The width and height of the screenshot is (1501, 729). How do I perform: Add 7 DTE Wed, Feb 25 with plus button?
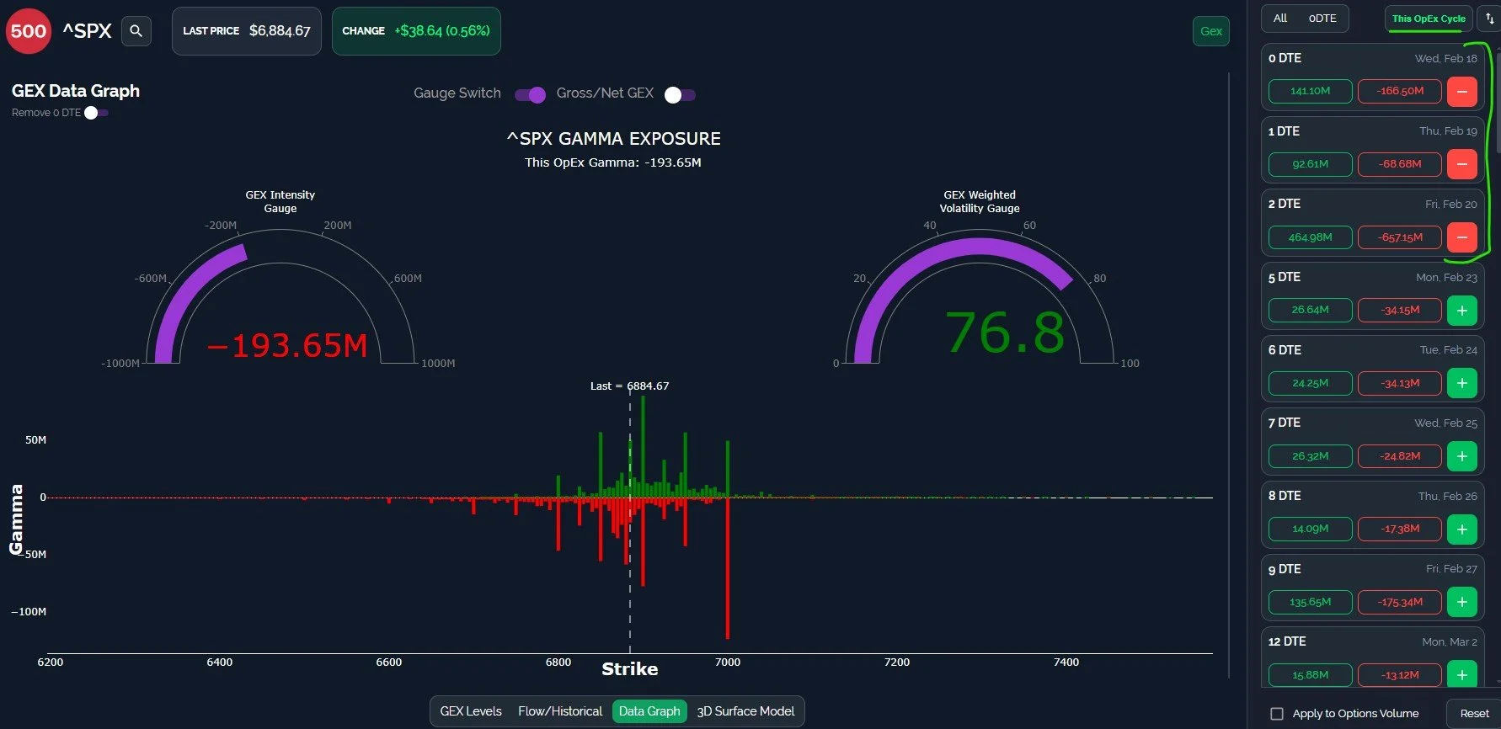tap(1462, 456)
